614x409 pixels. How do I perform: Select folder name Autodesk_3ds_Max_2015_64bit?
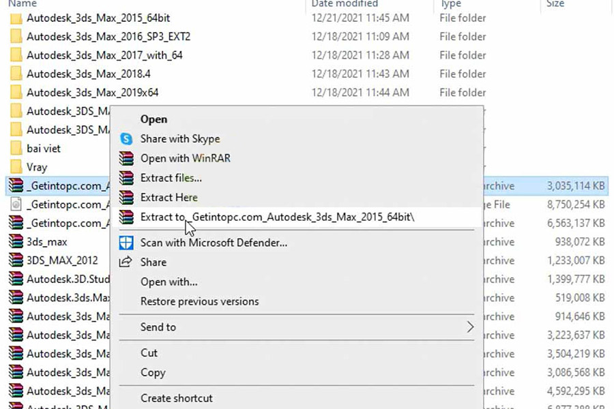click(98, 18)
